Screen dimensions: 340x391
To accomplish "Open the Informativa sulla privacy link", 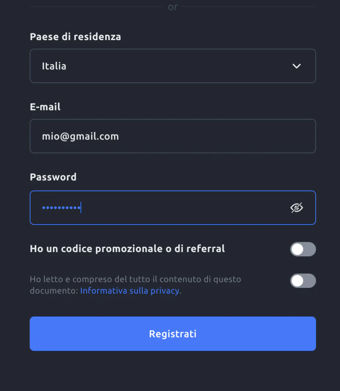I will (130, 291).
